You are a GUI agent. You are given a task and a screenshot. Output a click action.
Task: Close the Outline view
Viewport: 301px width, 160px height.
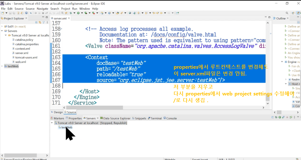point(287,18)
